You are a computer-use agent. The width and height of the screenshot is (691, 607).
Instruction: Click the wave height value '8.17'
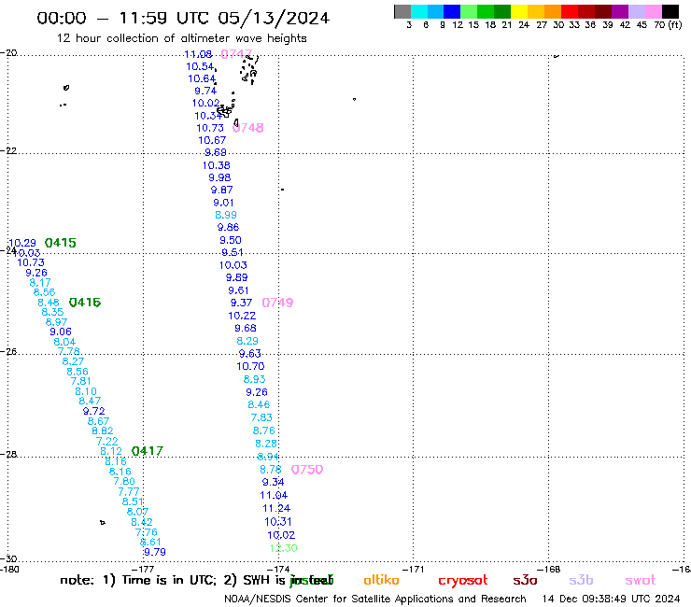coord(40,283)
